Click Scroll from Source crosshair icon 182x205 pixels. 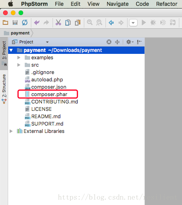[109, 42]
